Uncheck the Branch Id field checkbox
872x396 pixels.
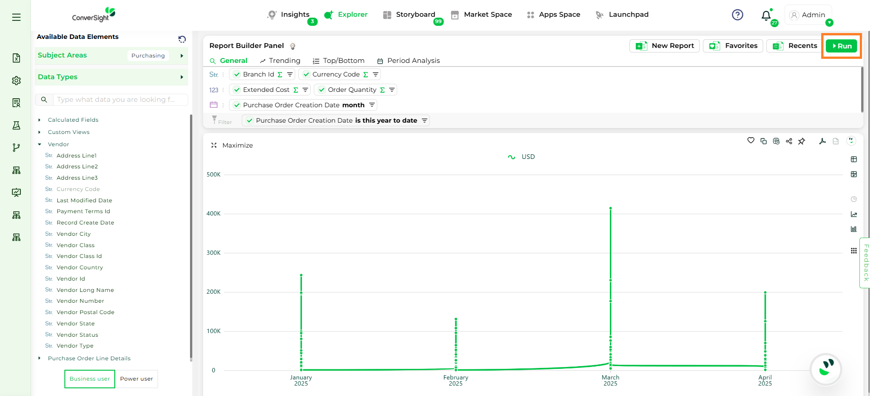click(x=237, y=75)
